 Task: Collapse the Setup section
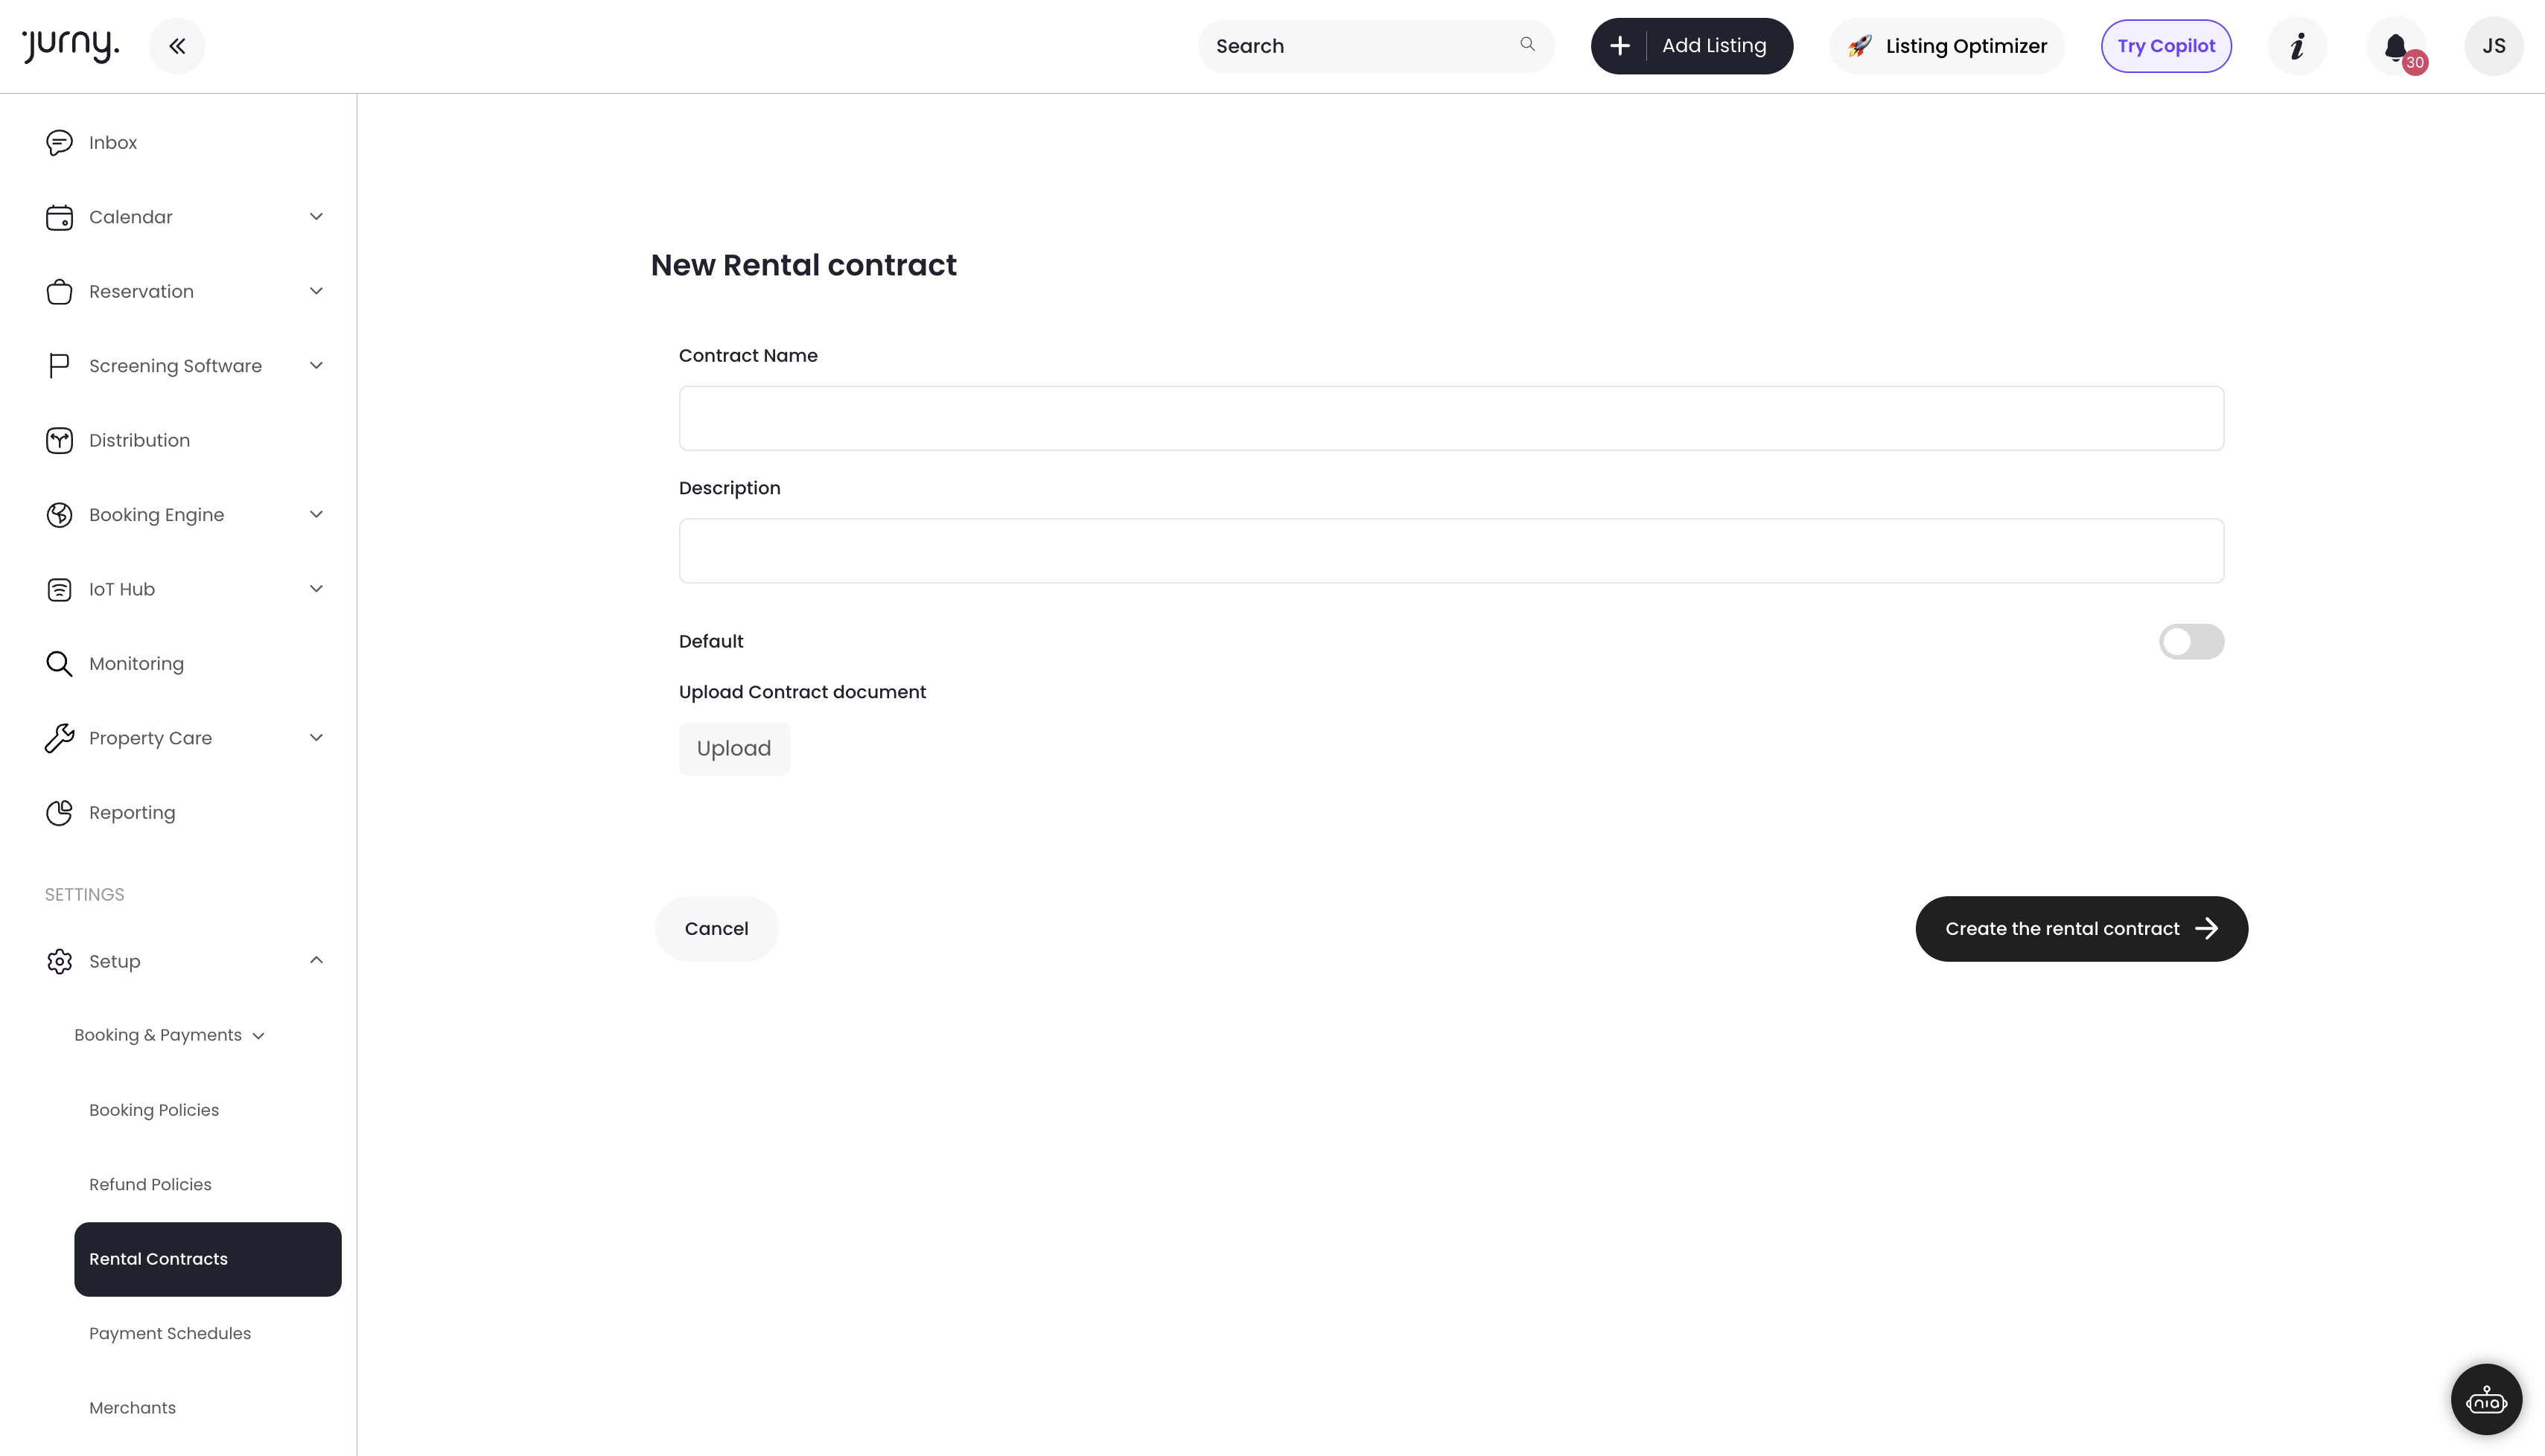click(316, 961)
